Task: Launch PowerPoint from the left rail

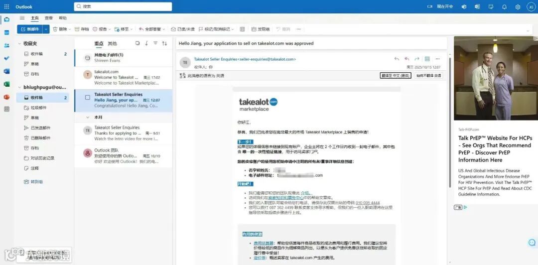Action: tap(6, 97)
